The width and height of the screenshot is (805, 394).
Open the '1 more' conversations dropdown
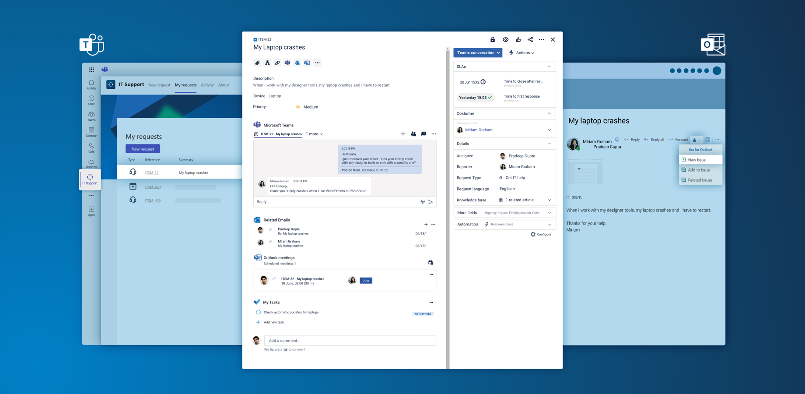click(x=314, y=134)
